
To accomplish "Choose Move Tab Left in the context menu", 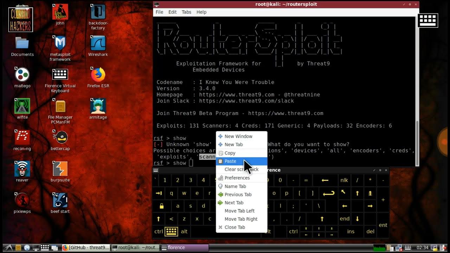I will (242, 211).
